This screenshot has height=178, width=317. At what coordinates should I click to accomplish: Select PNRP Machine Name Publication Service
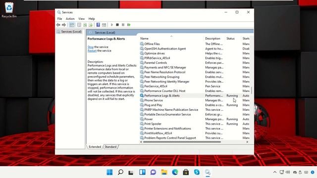(171, 110)
